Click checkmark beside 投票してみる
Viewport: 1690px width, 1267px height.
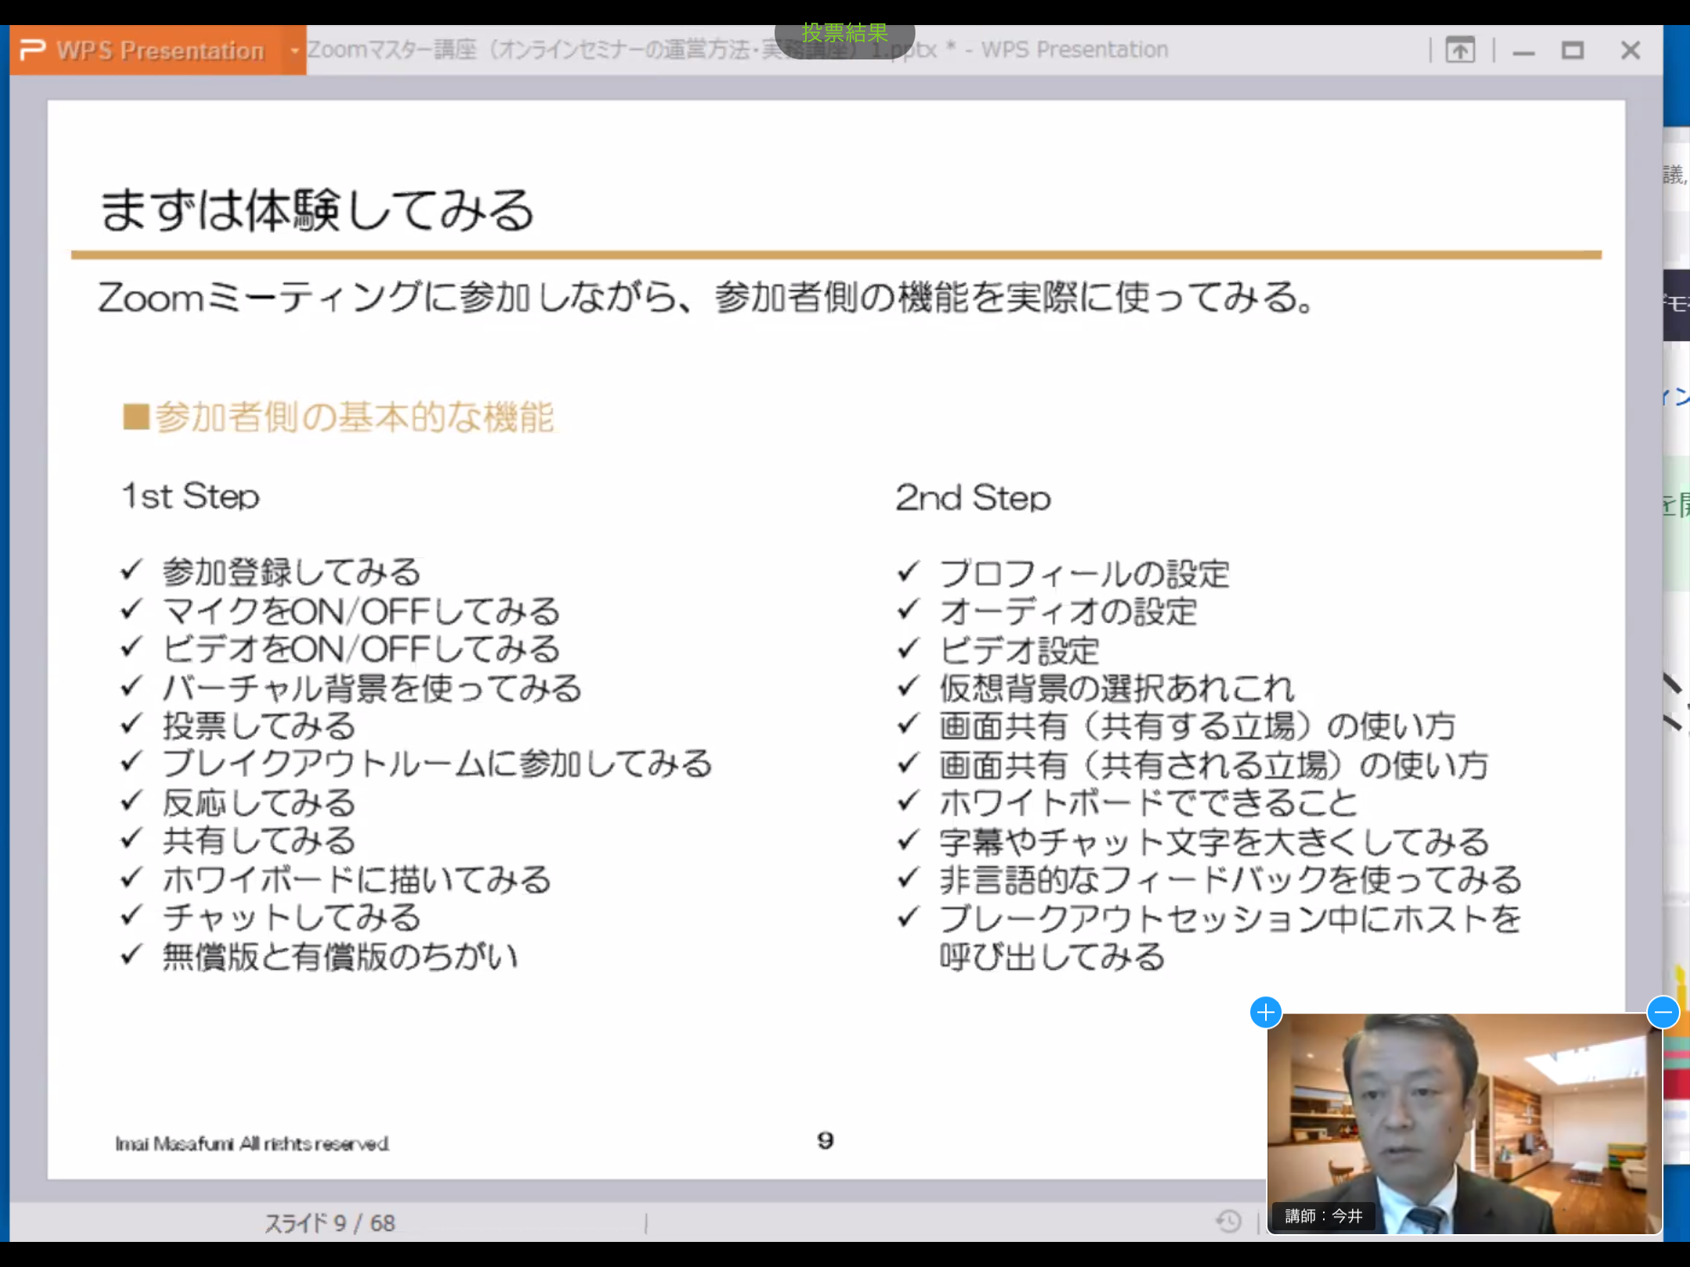(x=131, y=724)
